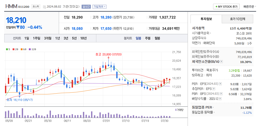Click the 전일 18,290 value

(x=77, y=17)
